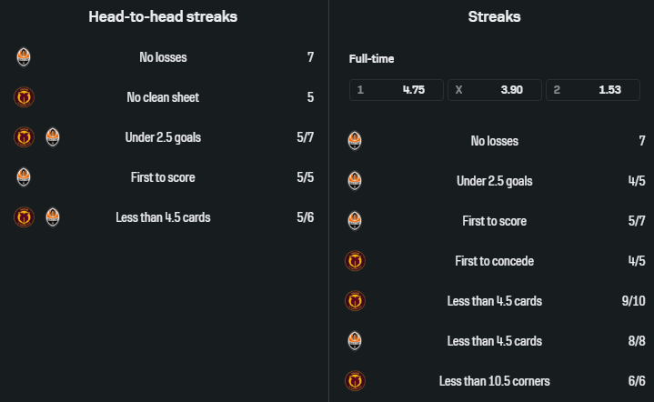The image size is (654, 402).
Task: Click the maroon team crest beside No clean sheet
Action: pos(24,97)
